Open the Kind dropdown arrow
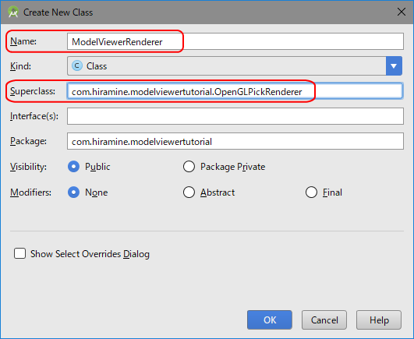 tap(394, 66)
